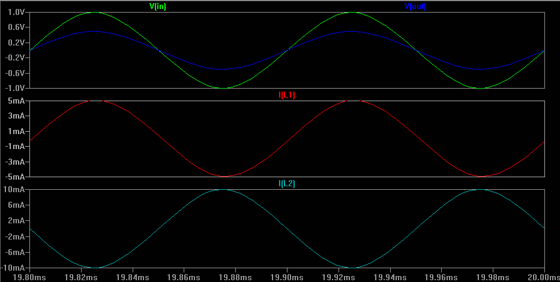This screenshot has width=560, height=282.
Task: Click the 19.82ms time axis label
Action: 81,277
